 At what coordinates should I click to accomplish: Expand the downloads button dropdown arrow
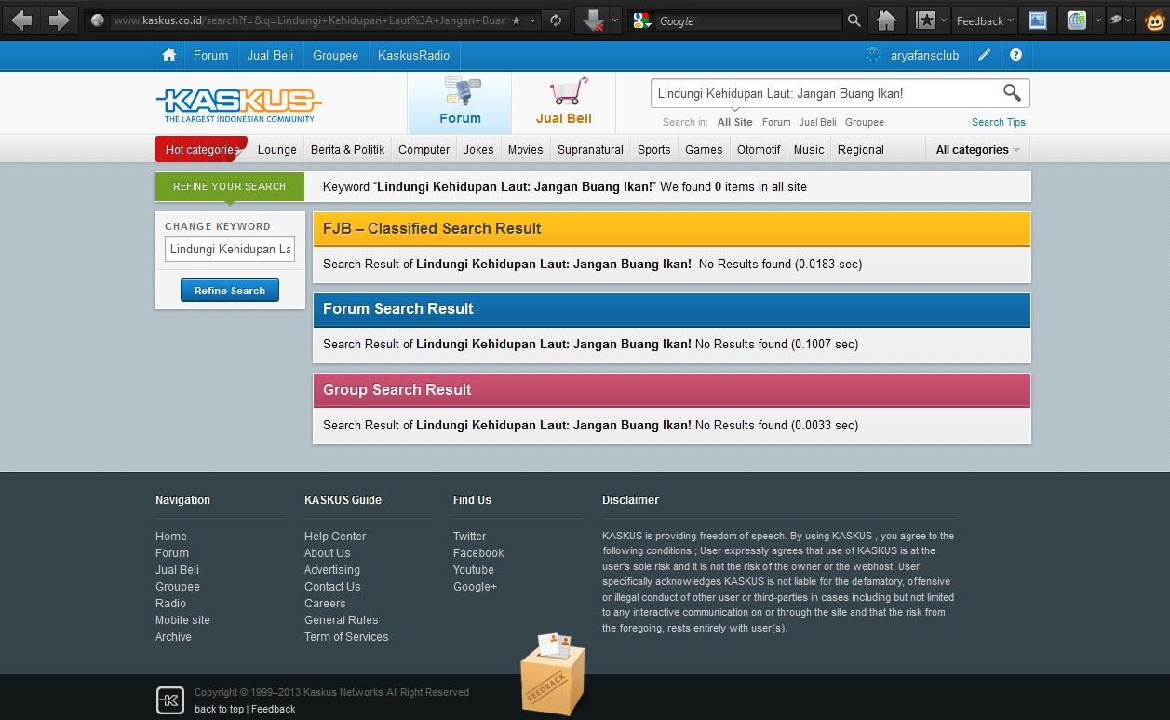[x=615, y=20]
